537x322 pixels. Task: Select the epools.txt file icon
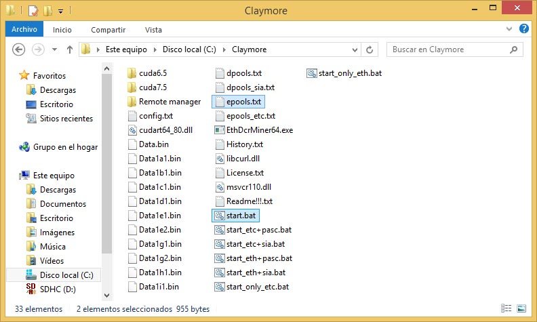point(220,102)
